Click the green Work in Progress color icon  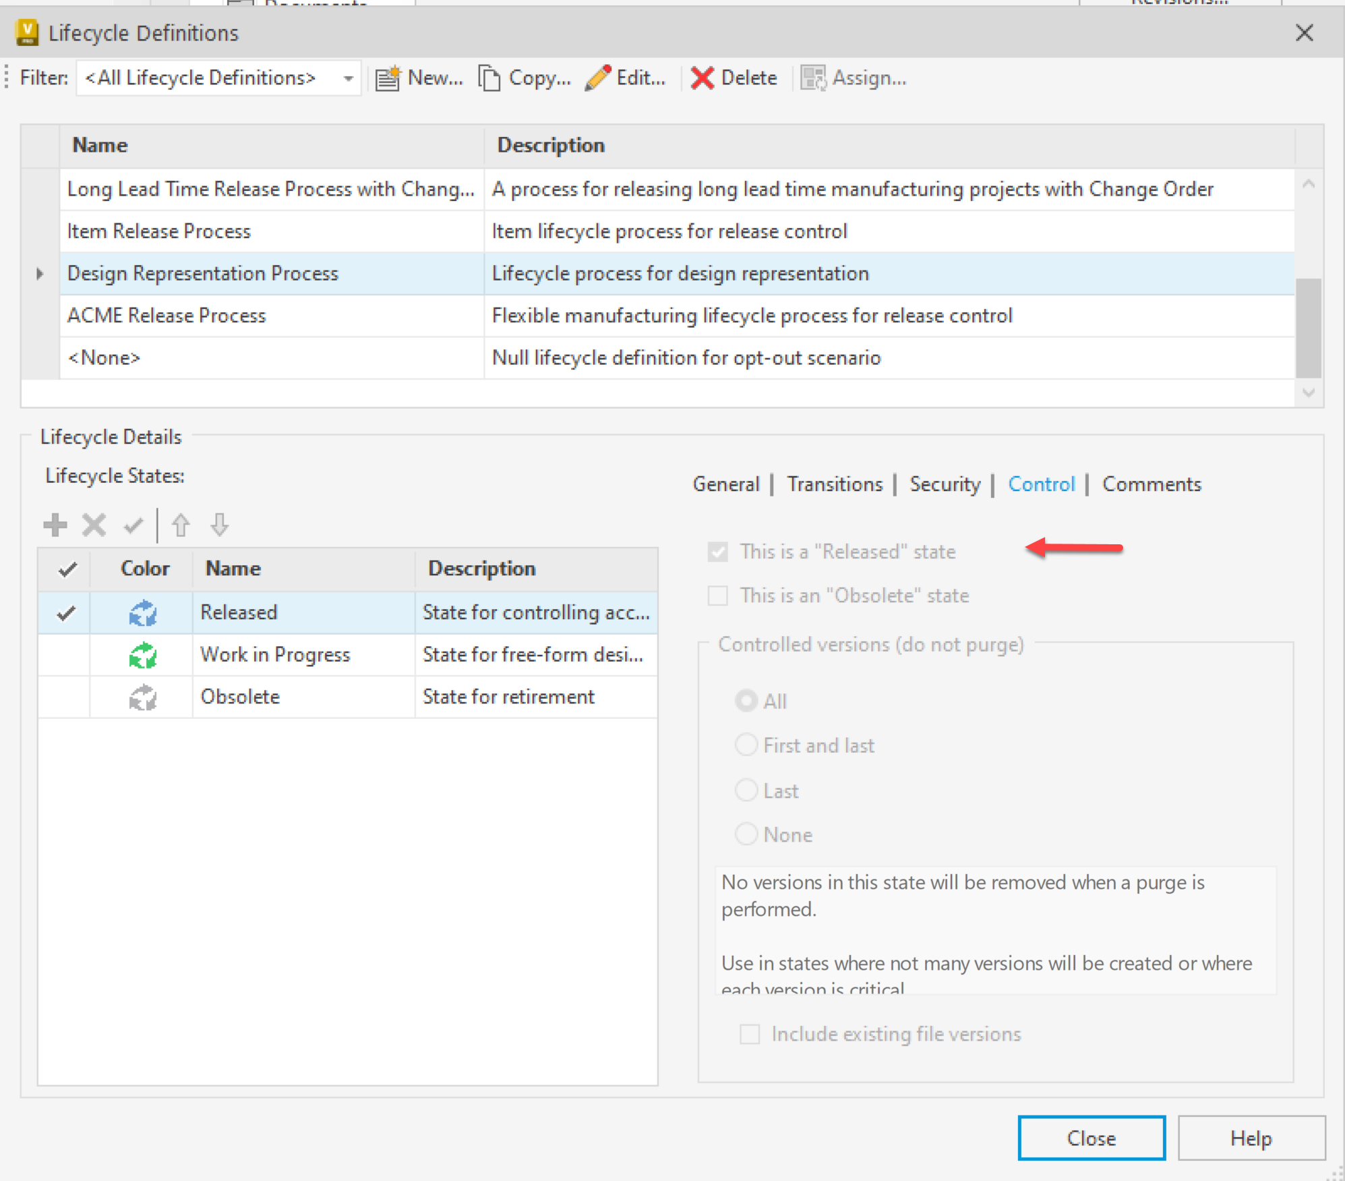click(143, 655)
